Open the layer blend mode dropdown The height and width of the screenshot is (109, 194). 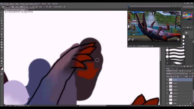point(175,74)
